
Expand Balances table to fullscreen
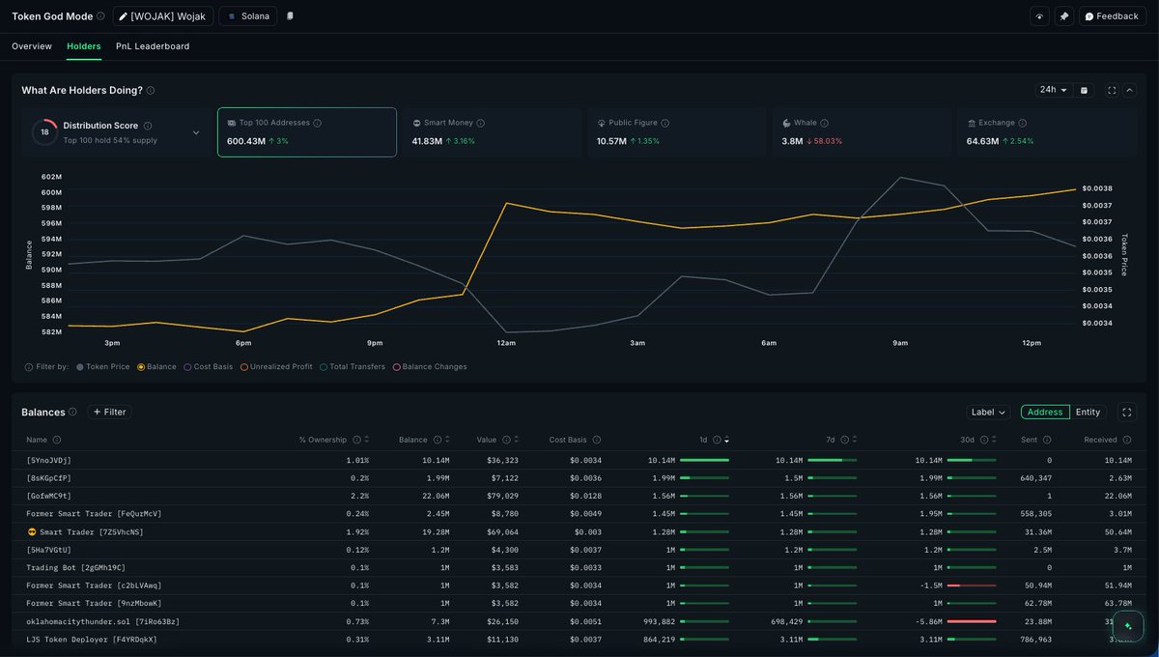pyautogui.click(x=1127, y=413)
